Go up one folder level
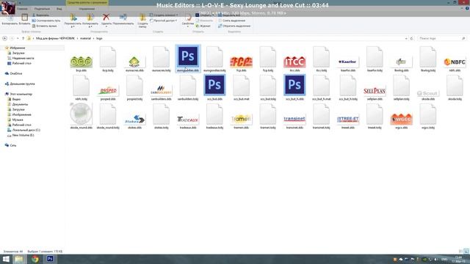The height and width of the screenshot is (264, 470). (x=23, y=38)
